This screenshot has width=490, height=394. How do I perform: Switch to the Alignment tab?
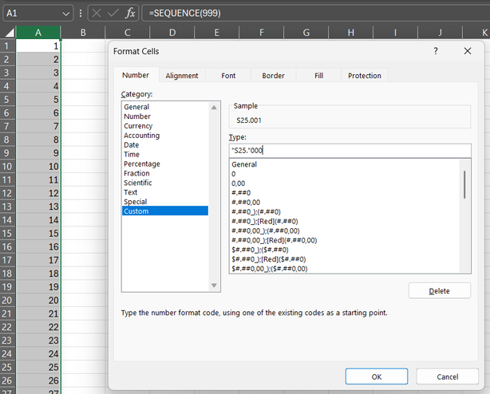pos(181,76)
